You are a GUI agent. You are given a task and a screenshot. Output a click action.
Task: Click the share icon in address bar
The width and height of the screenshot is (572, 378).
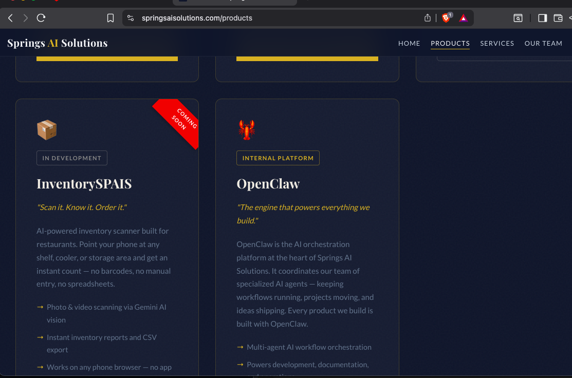coord(428,18)
